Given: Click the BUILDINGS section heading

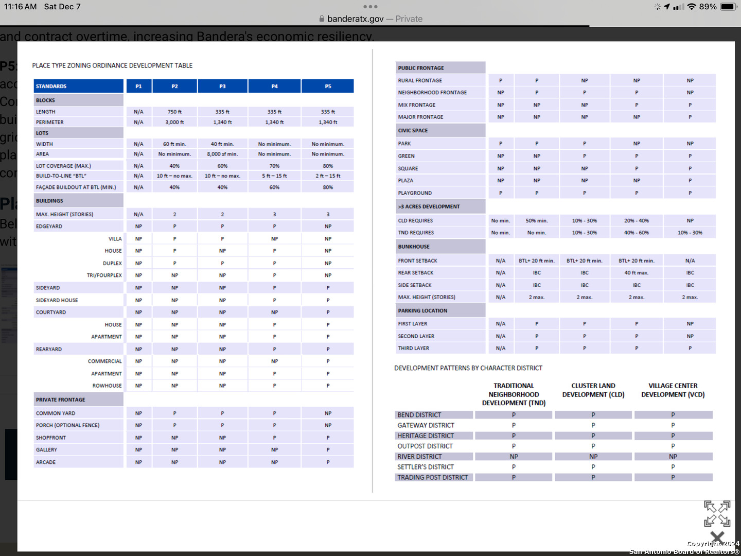Looking at the screenshot, I should [x=79, y=201].
